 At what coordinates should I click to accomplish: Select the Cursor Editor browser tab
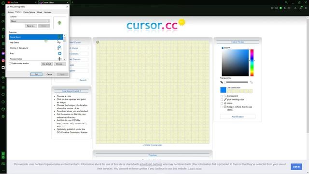click(54, 2)
